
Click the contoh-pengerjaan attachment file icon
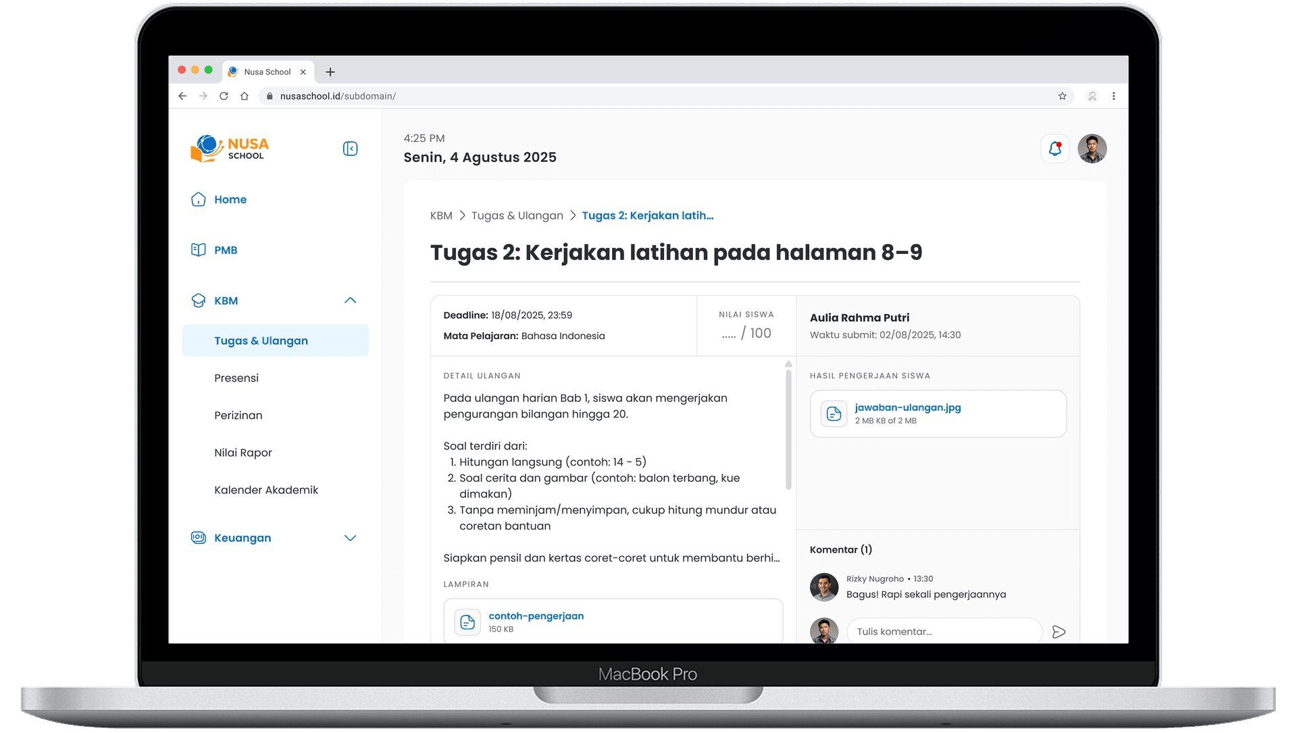[467, 622]
